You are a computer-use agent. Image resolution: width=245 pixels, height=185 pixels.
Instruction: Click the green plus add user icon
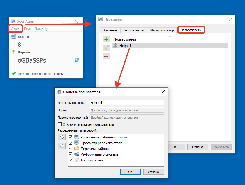(106, 39)
